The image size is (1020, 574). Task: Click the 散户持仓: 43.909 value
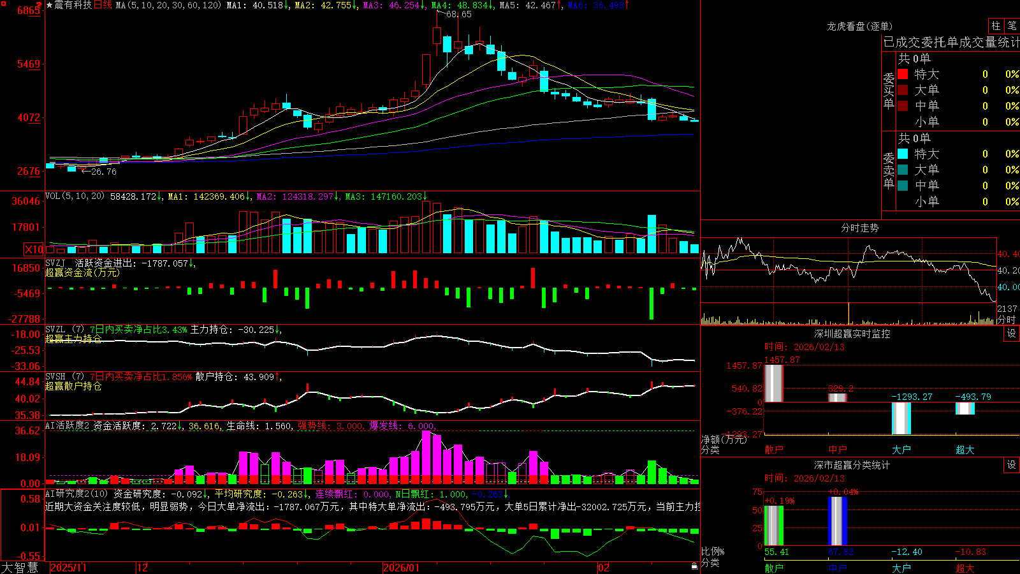coord(238,377)
